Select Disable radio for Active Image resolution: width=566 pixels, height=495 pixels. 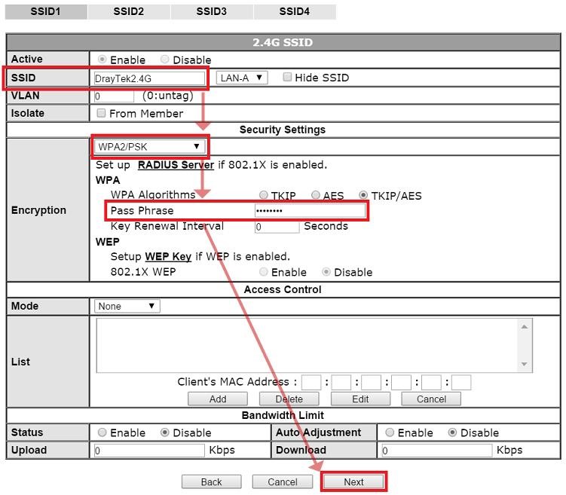165,60
